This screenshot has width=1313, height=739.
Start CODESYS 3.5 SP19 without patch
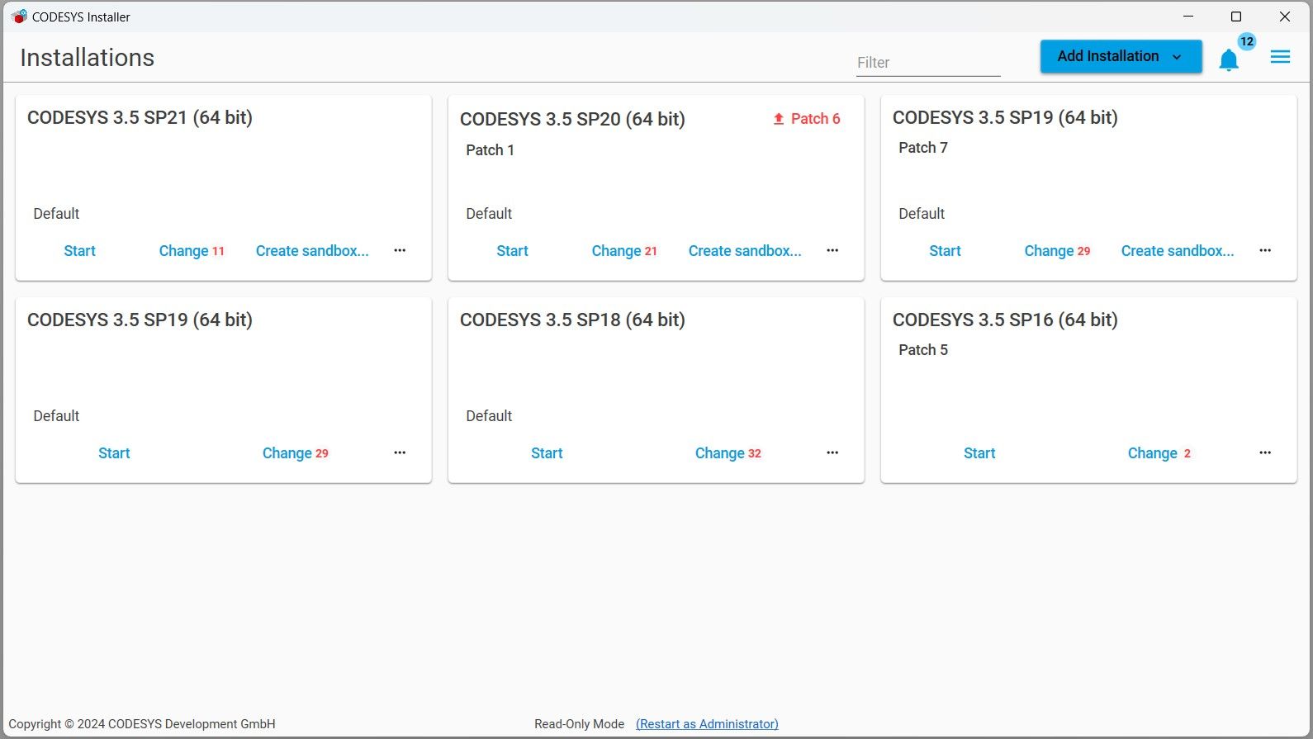(x=114, y=453)
